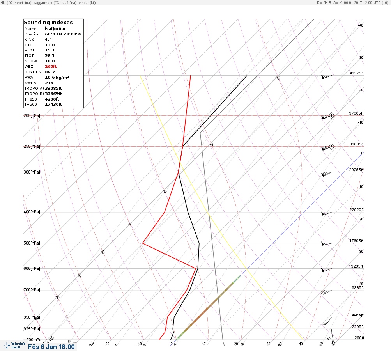391x351 pixels.
Task: Click the 700[hPa] pressure axis label
Action: (x=32, y=290)
